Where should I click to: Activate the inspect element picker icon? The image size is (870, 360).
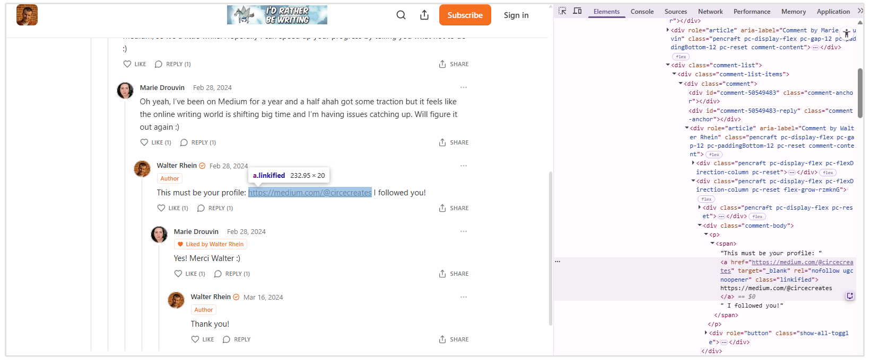coord(562,11)
